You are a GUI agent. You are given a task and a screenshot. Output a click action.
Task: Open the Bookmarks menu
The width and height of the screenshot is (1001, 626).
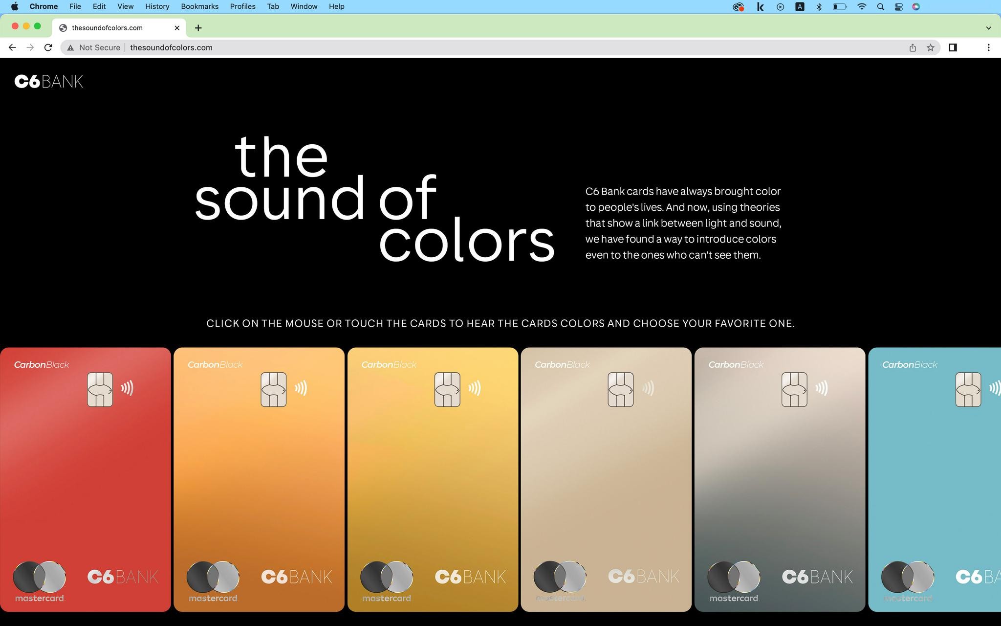[199, 6]
